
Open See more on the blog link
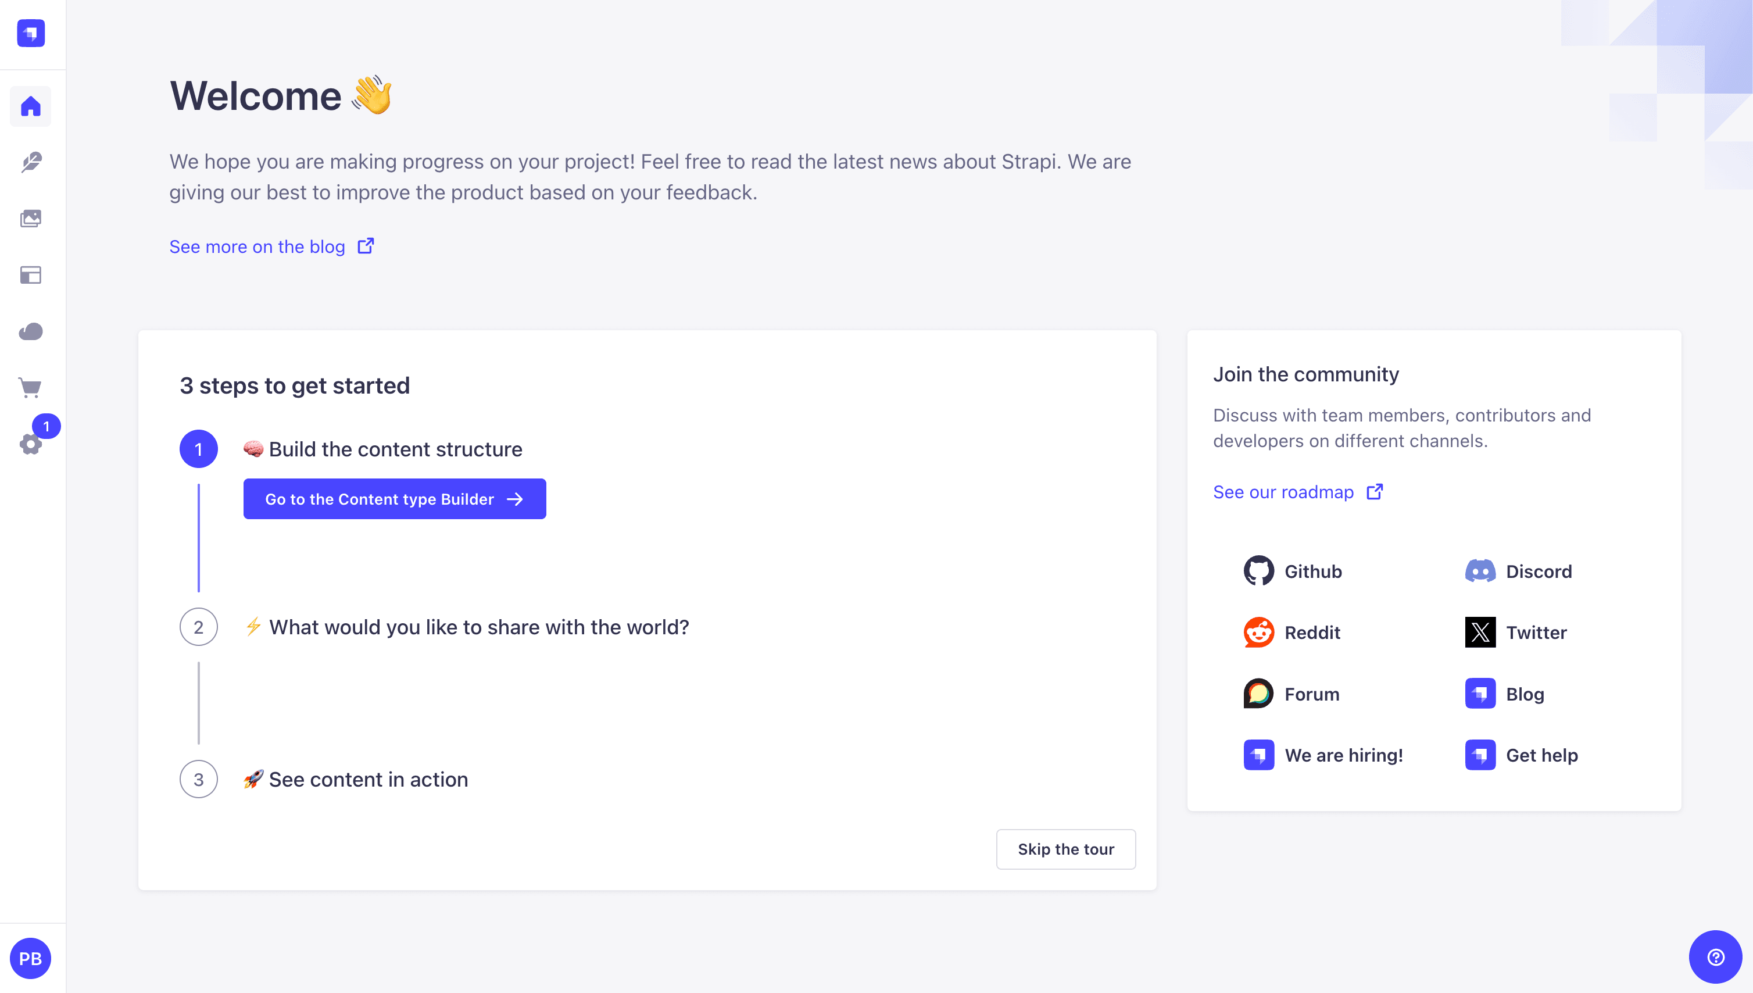(x=272, y=246)
